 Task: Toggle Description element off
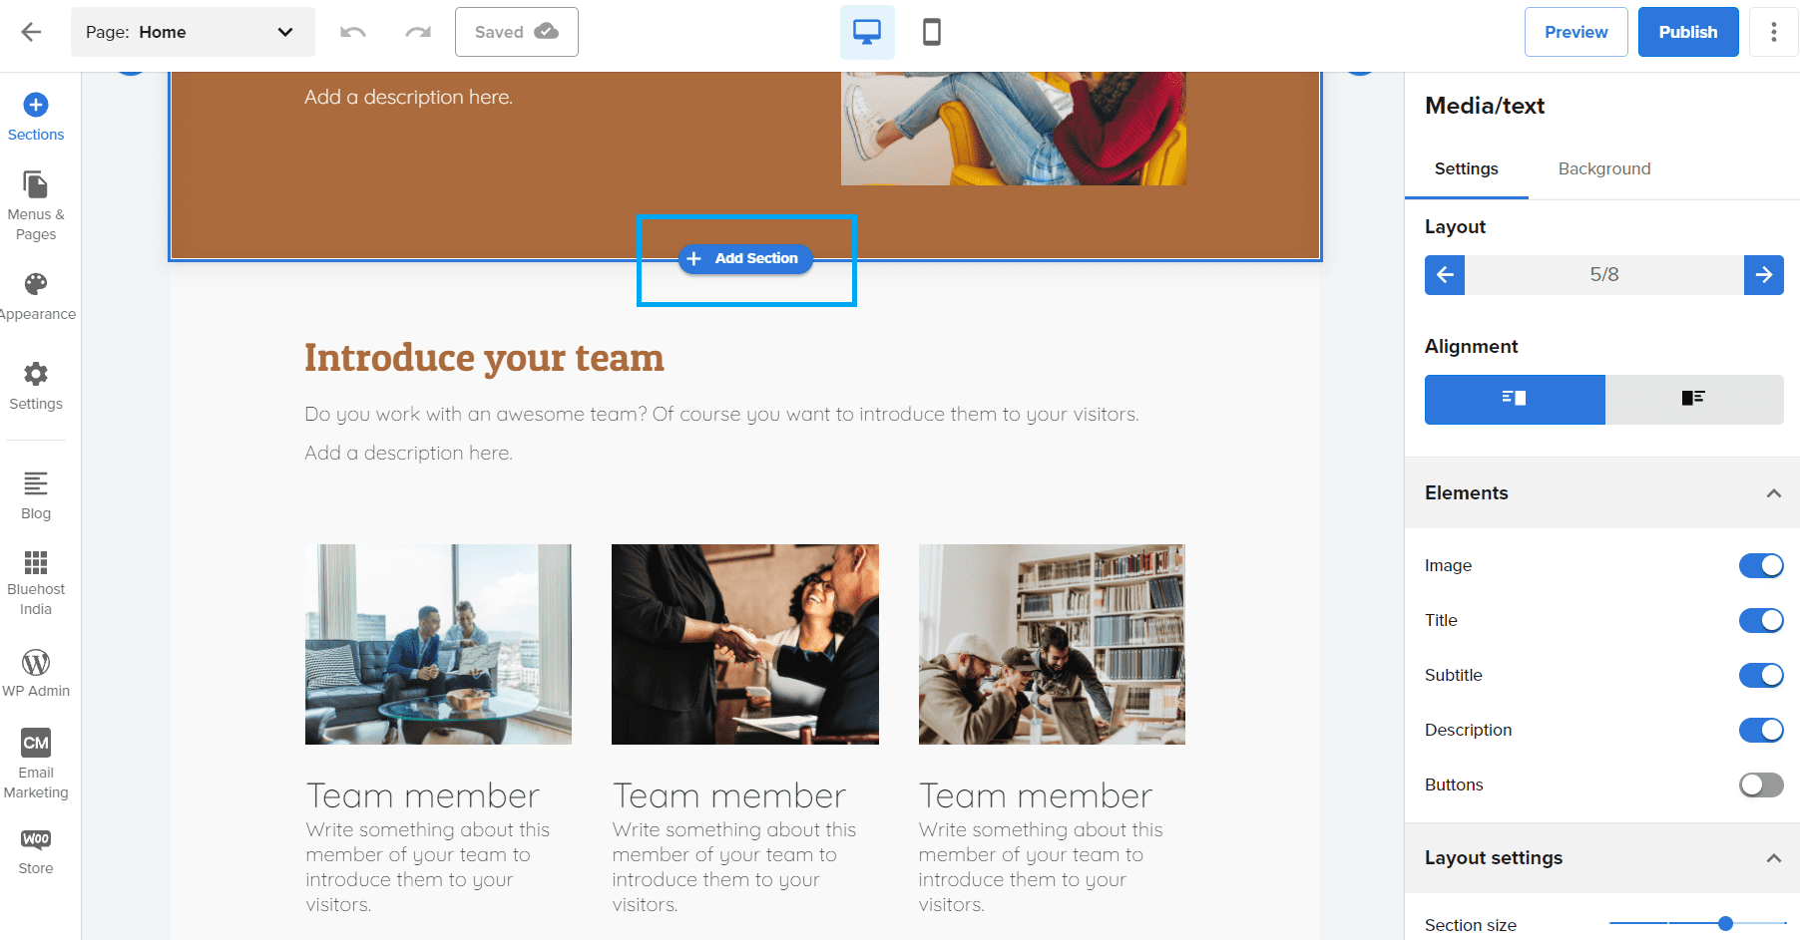[1761, 731]
